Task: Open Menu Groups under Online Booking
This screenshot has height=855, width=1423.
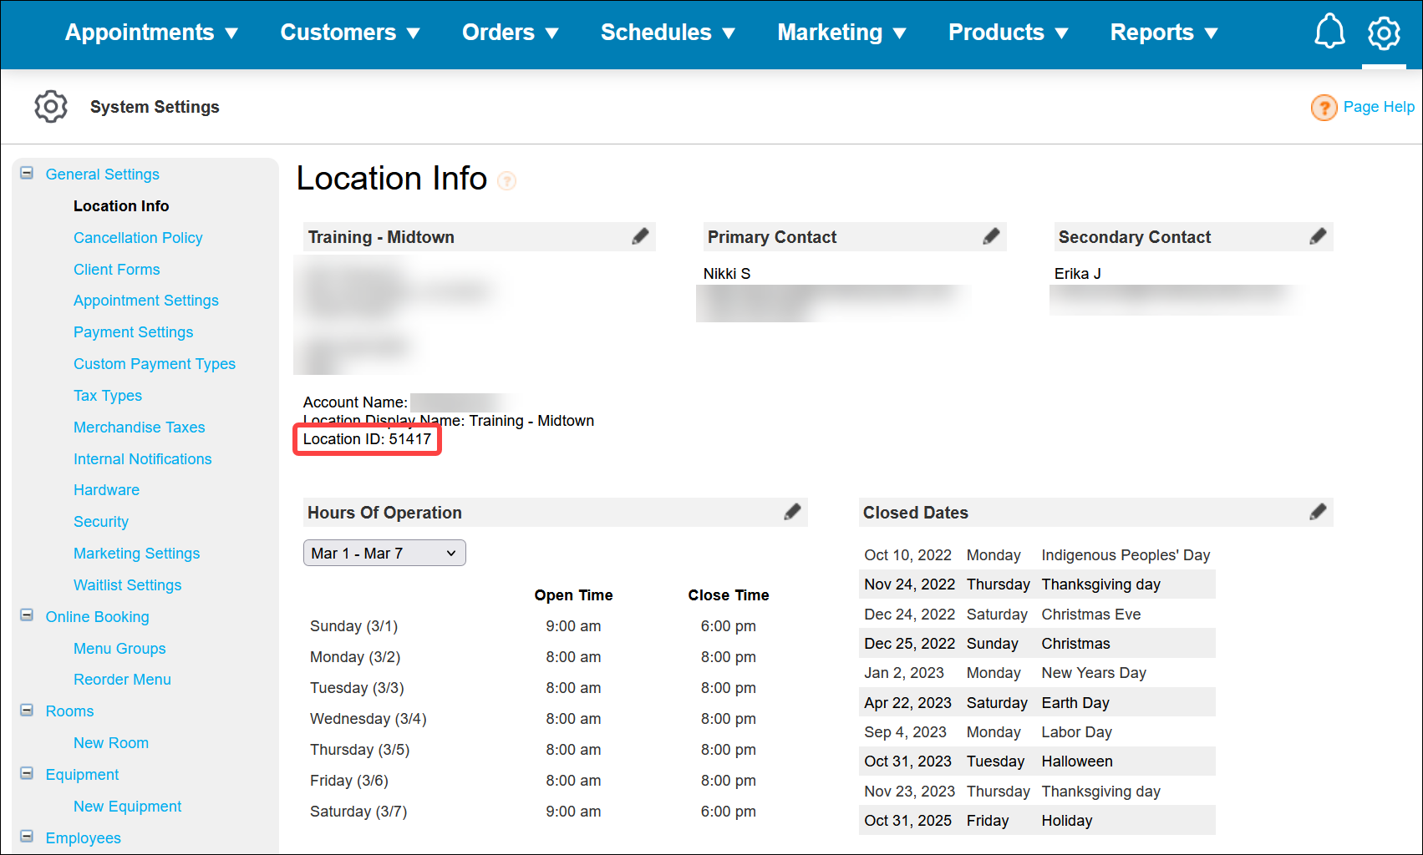Action: coord(119,649)
